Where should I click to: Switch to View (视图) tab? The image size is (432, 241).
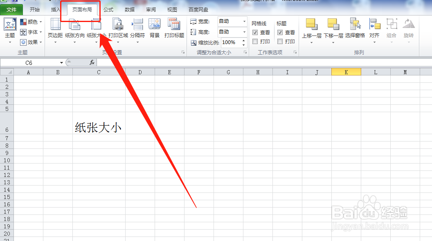pos(172,10)
